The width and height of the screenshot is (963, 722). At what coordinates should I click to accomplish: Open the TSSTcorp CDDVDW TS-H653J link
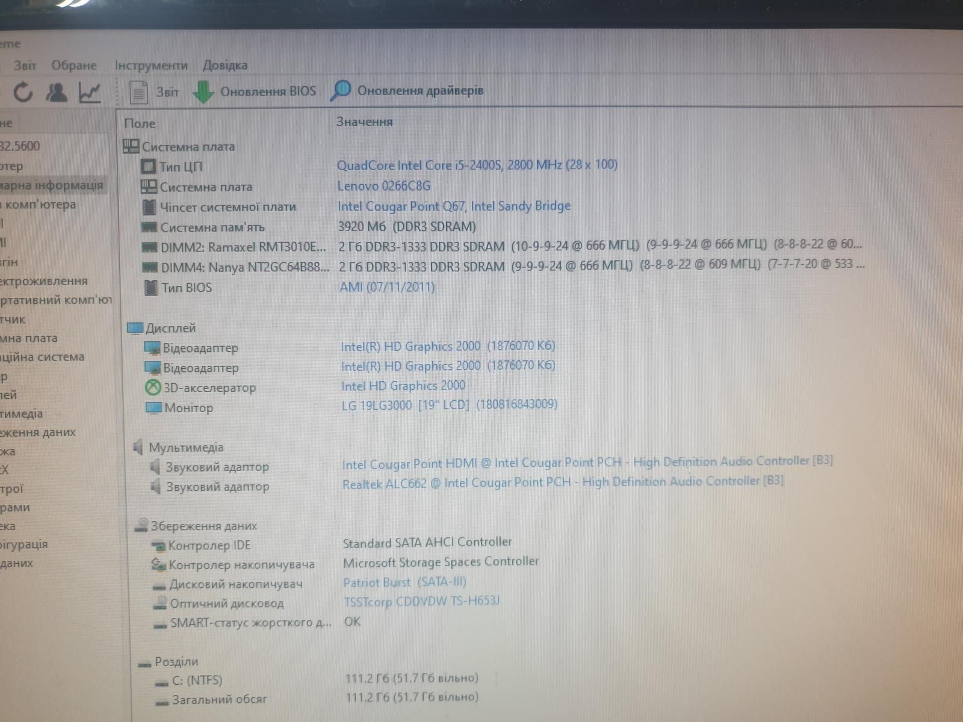421,601
